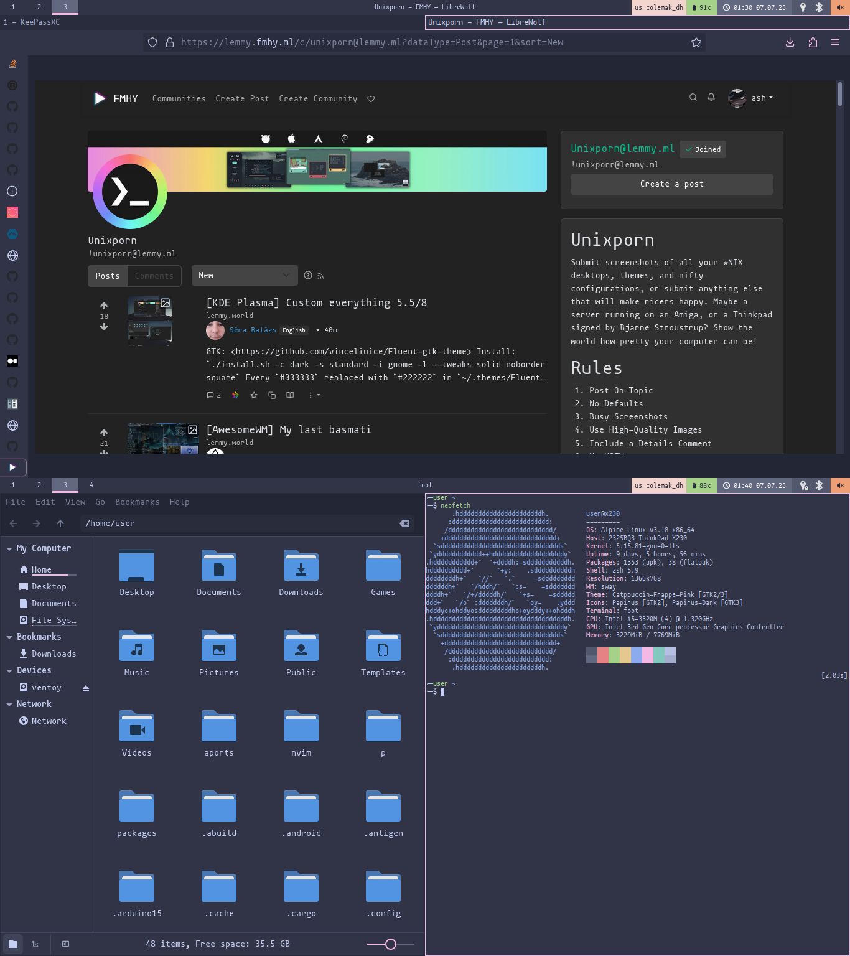
Task: Click the sorting help question icon
Action: point(308,276)
